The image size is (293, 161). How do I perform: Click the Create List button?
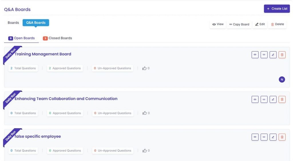pos(277,9)
